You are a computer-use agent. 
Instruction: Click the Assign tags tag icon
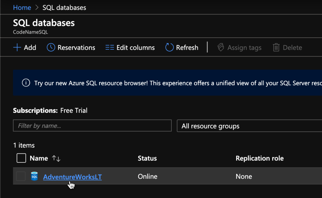(221, 47)
